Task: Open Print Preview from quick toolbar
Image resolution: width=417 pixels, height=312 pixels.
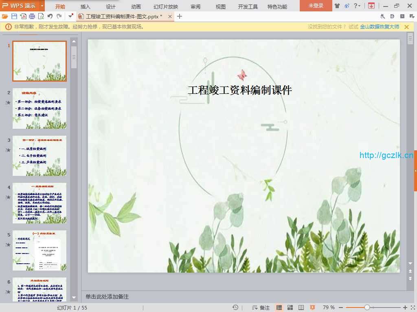Action: click(x=41, y=16)
